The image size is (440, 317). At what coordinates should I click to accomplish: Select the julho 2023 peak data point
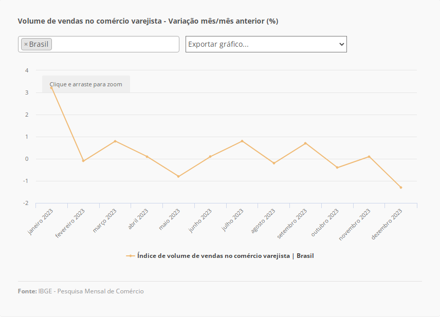[x=242, y=141]
